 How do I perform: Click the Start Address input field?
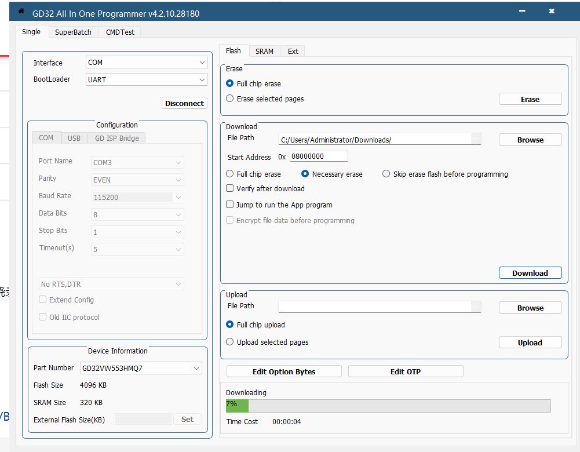coord(319,156)
